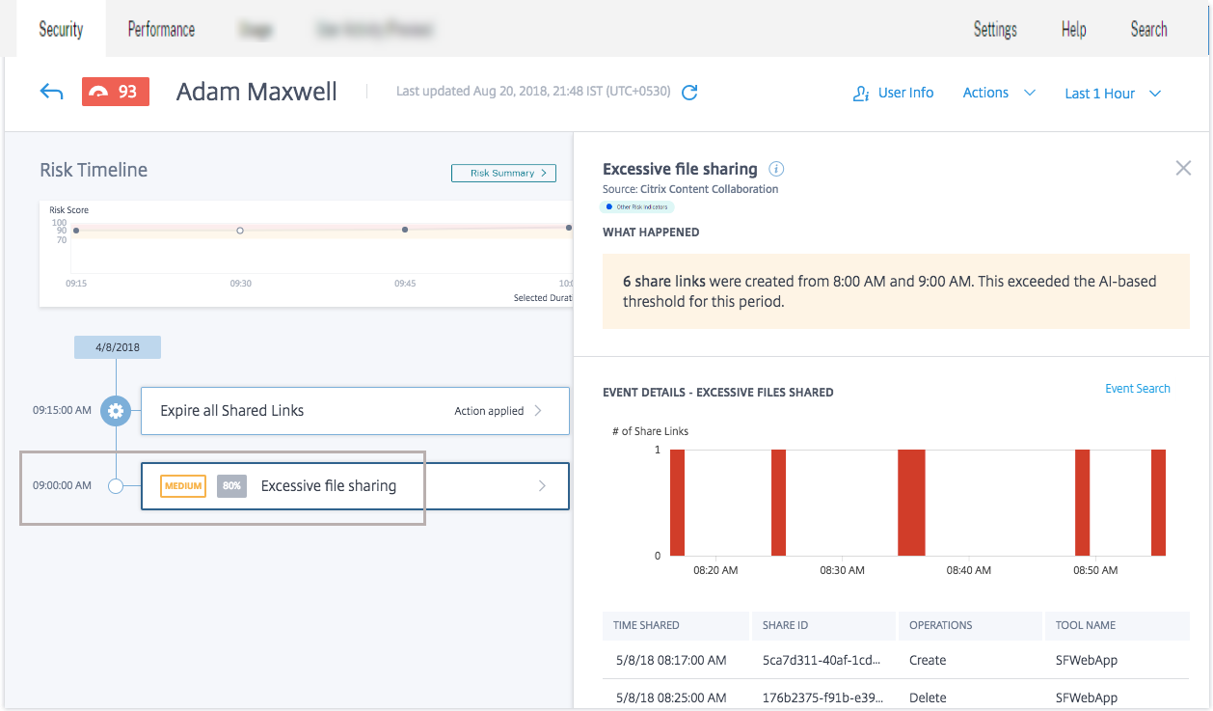Click the first red bar in share links chart
Screen dimensions: 1213x711
pos(677,502)
